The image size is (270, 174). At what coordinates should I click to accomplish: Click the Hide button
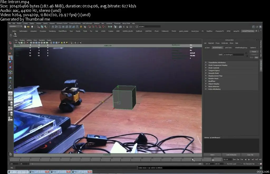point(256,57)
